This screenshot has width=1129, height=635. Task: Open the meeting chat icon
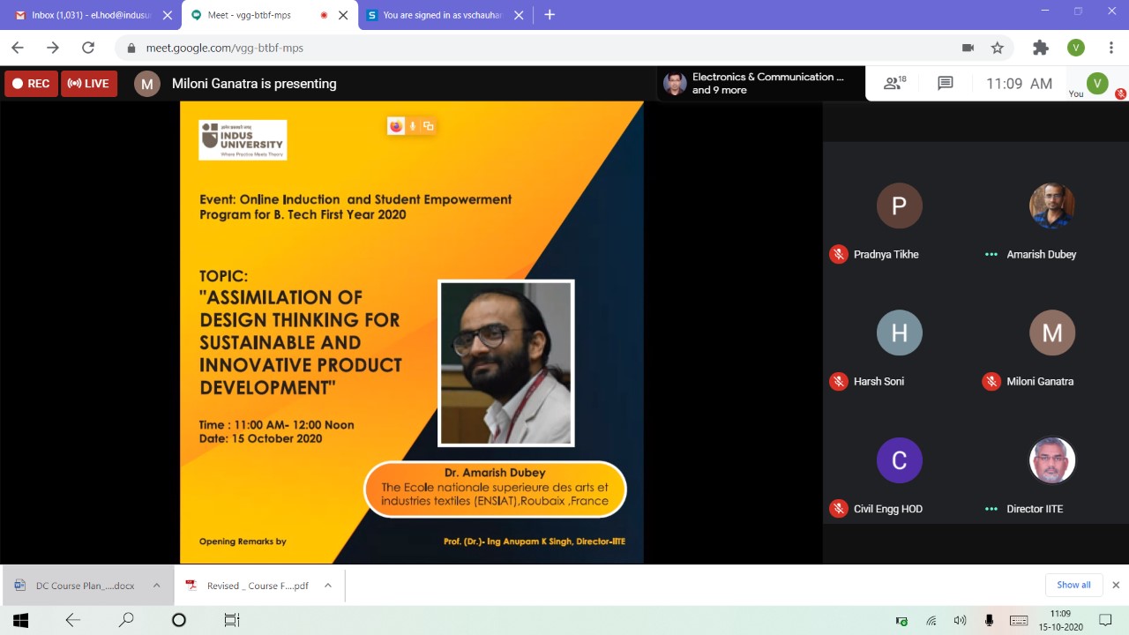tap(945, 83)
